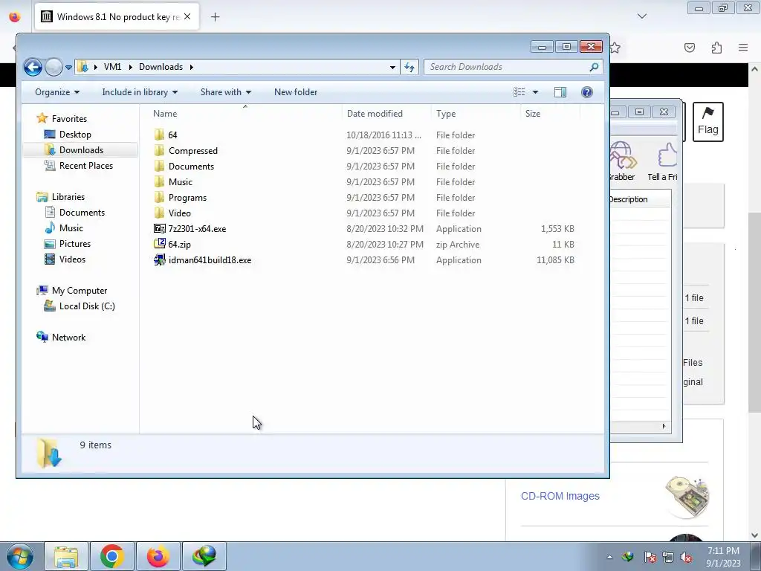Sort files by Type column
This screenshot has width=761, height=571.
pos(446,114)
